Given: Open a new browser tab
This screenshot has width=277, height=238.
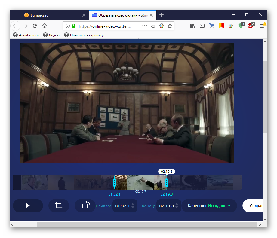Looking at the screenshot, I should click(162, 15).
